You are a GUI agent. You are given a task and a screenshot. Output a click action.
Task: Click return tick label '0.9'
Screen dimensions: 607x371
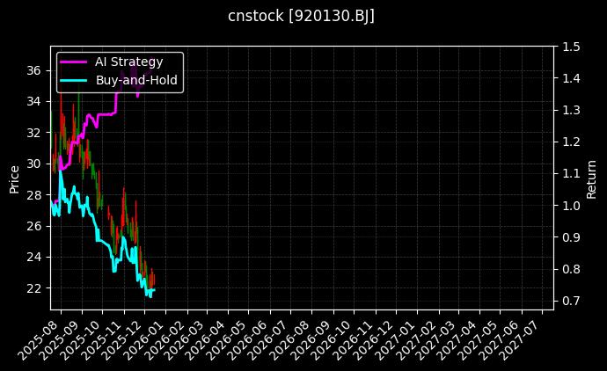click(x=571, y=237)
